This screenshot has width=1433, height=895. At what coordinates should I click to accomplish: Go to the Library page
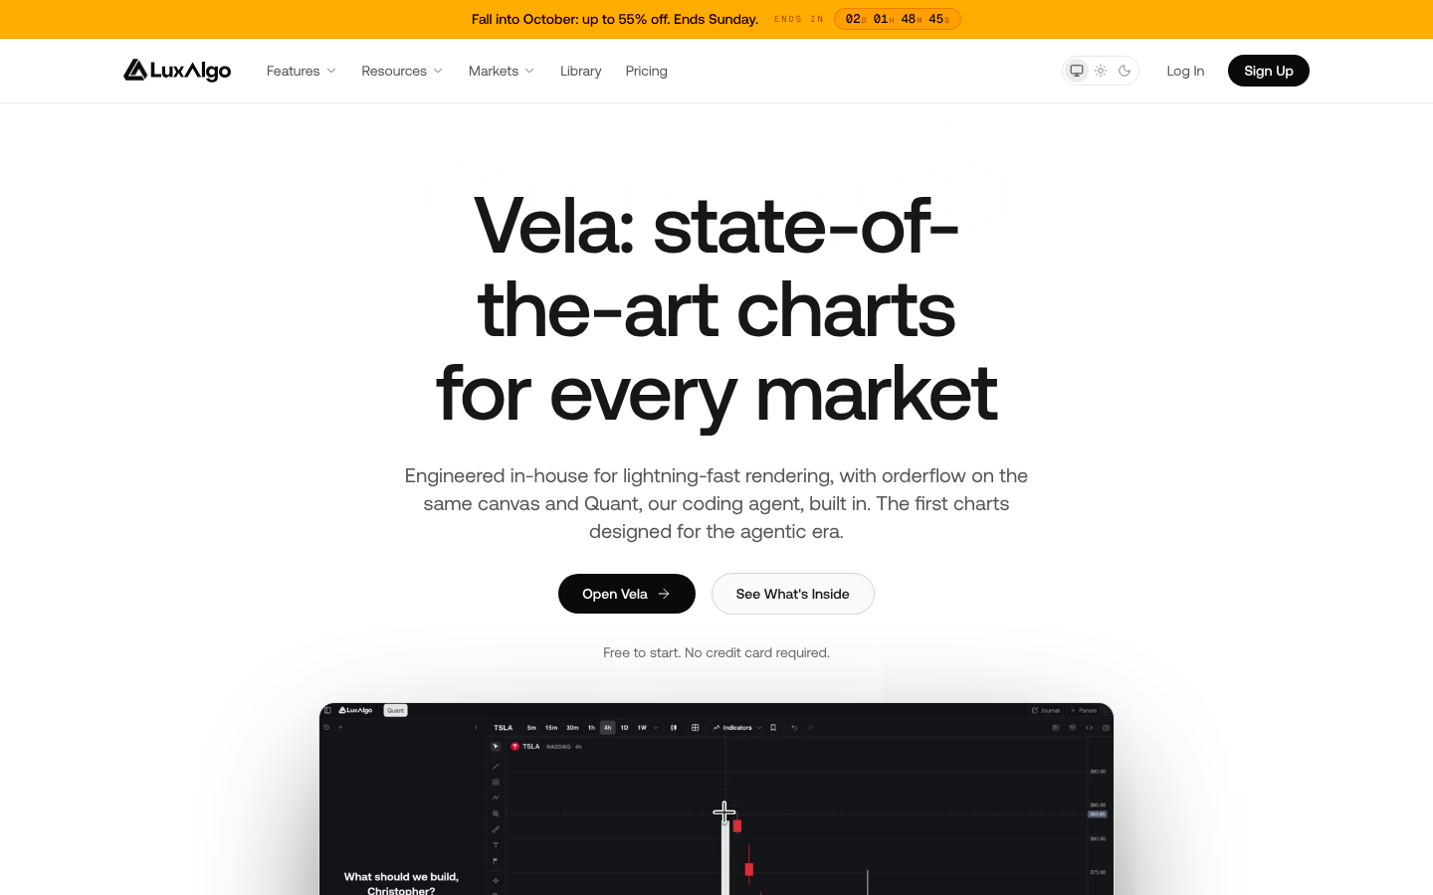pyautogui.click(x=581, y=71)
